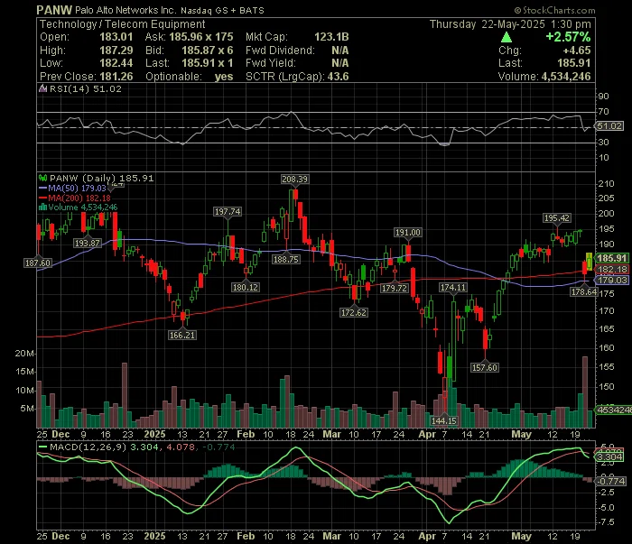
Task: Click the 187.60 price label at the chart's left edge
Action: tap(38, 263)
